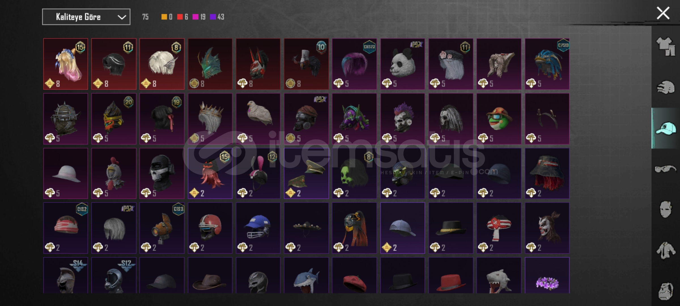The image size is (680, 306).
Task: Select the blue shark hood item
Action: pyautogui.click(x=306, y=275)
